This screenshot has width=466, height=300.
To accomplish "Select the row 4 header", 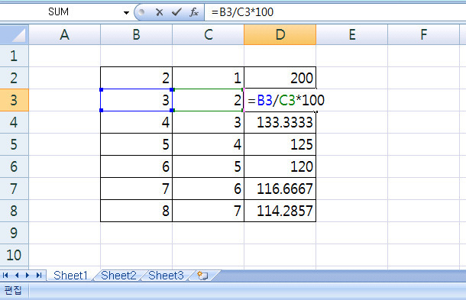I will [14, 122].
